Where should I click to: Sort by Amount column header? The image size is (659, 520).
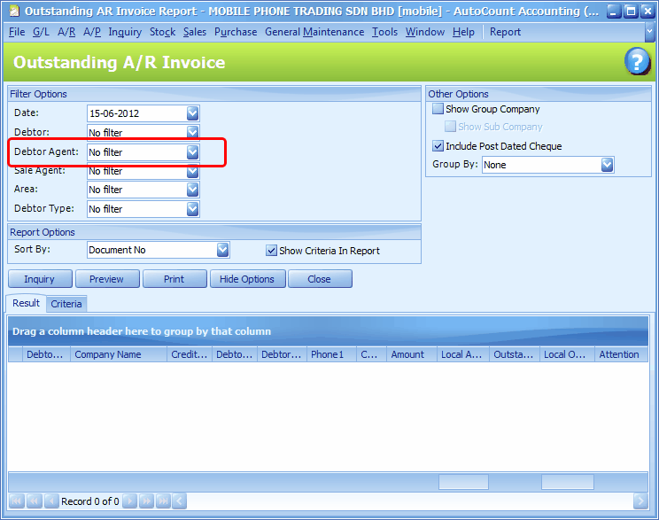(412, 354)
